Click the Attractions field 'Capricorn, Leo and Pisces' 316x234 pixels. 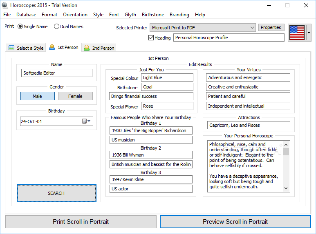249,125
